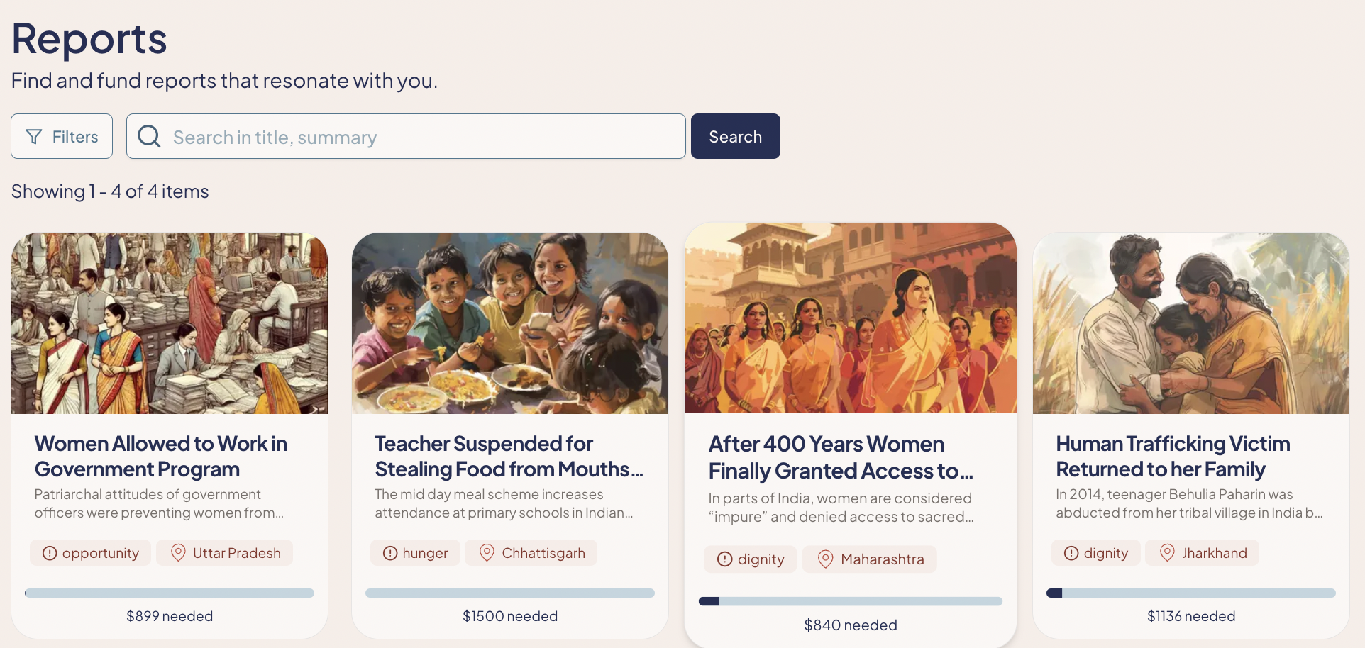Open the Human Trafficking Victim Returned report
This screenshot has height=648, width=1365.
click(x=1173, y=456)
